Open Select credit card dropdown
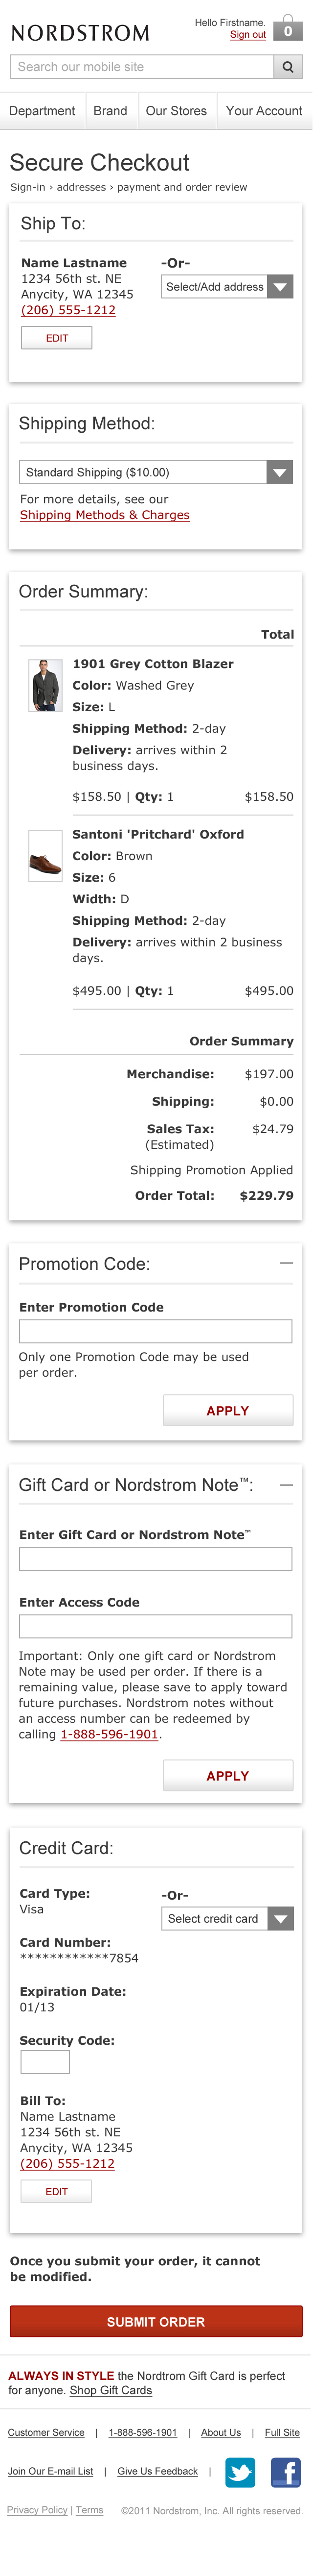The image size is (313, 2576). coord(227,1918)
